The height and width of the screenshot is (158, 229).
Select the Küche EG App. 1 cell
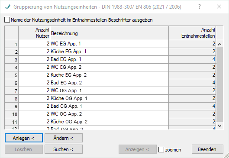pos(109,52)
